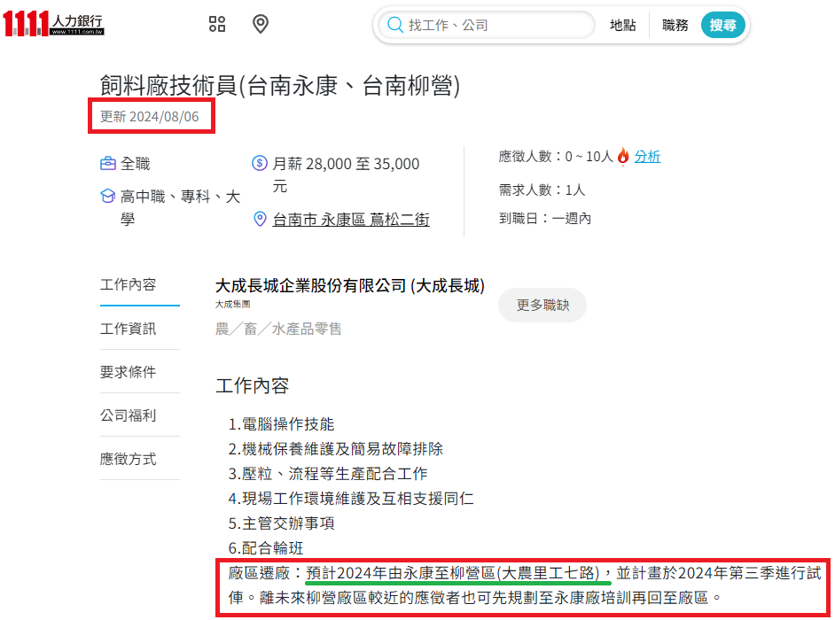The width and height of the screenshot is (835, 620).
Task: Click the graduation cap education icon
Action: click(108, 197)
